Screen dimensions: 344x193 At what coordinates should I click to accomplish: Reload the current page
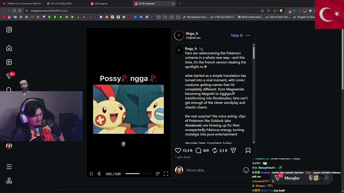[x=14, y=11]
